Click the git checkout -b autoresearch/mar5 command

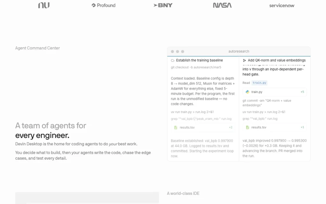(x=196, y=67)
